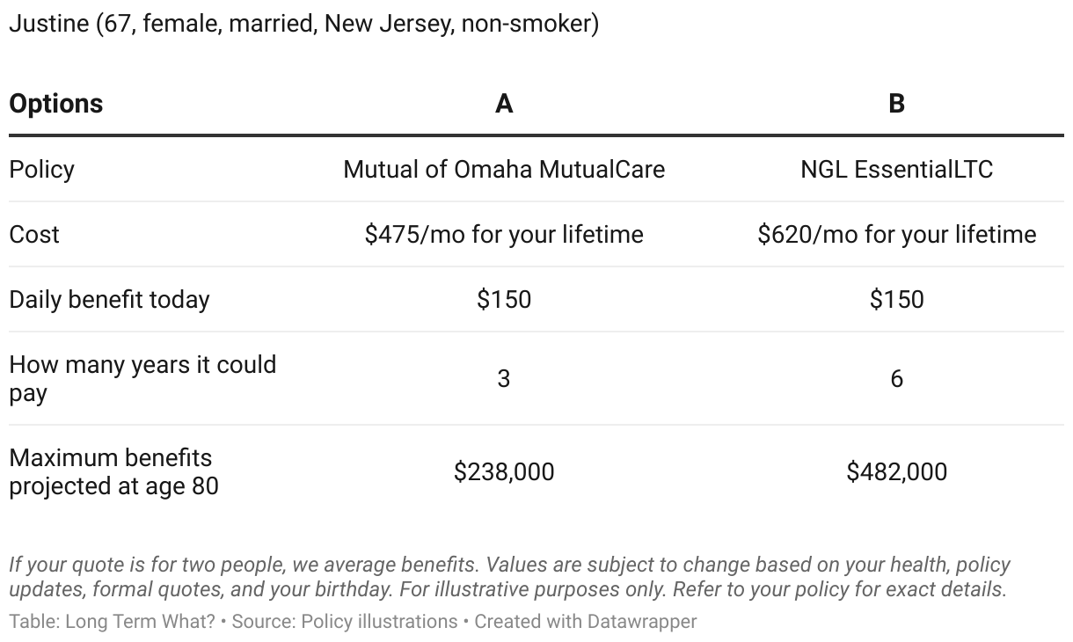
Task: Select the Options column header
Action: click(56, 104)
